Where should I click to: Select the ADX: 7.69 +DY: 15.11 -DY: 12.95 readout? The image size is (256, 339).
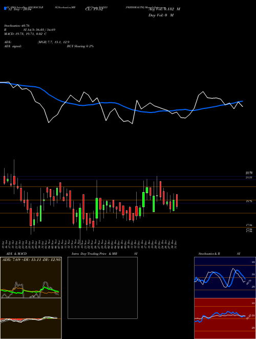[x=31, y=259]
